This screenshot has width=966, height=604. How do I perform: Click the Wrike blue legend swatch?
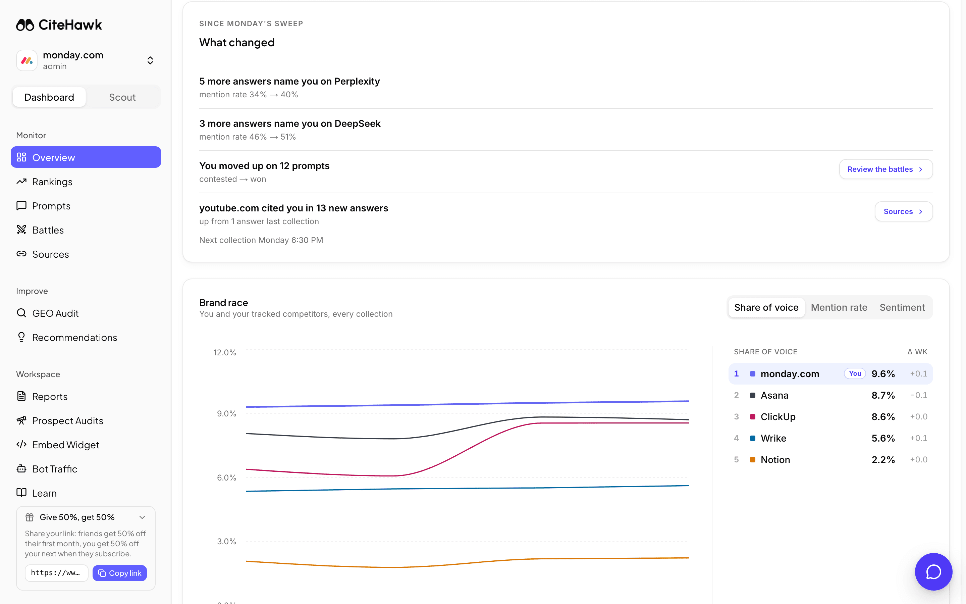752,438
